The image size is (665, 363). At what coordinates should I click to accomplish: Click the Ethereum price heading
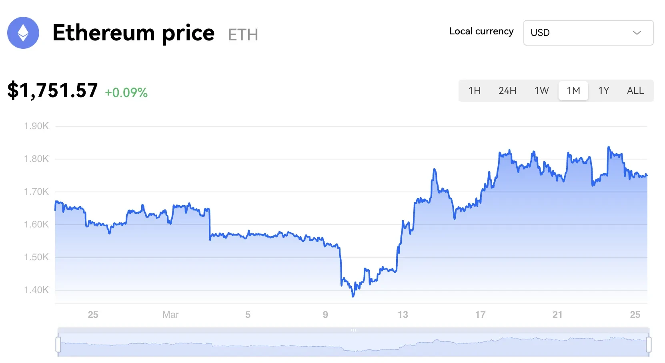(134, 33)
